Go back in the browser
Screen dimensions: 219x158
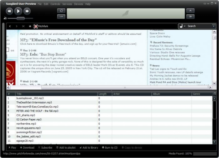[x=10, y=26]
